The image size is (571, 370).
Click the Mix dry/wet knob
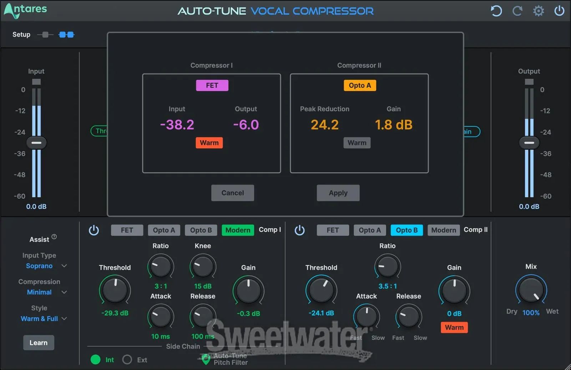tap(531, 290)
